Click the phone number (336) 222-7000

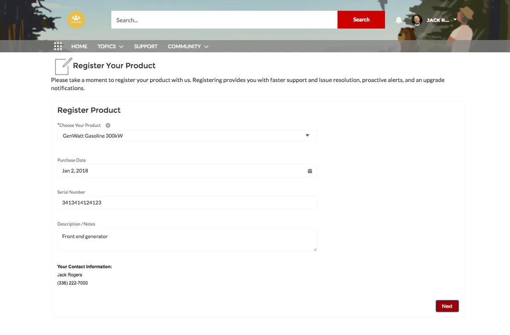[x=73, y=283]
